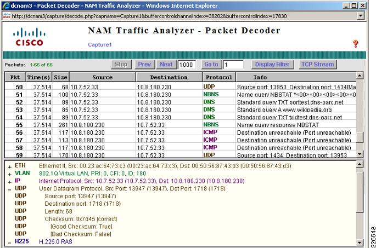Image resolution: width=376 pixels, height=248 pixels.
Task: Select packet 54 row number
Action: click(19, 117)
